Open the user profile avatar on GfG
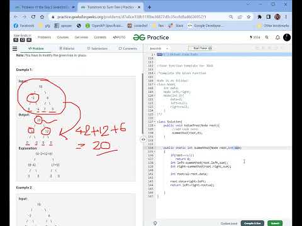Image resolution: width=302 pixels, height=226 pixels. coord(287,37)
